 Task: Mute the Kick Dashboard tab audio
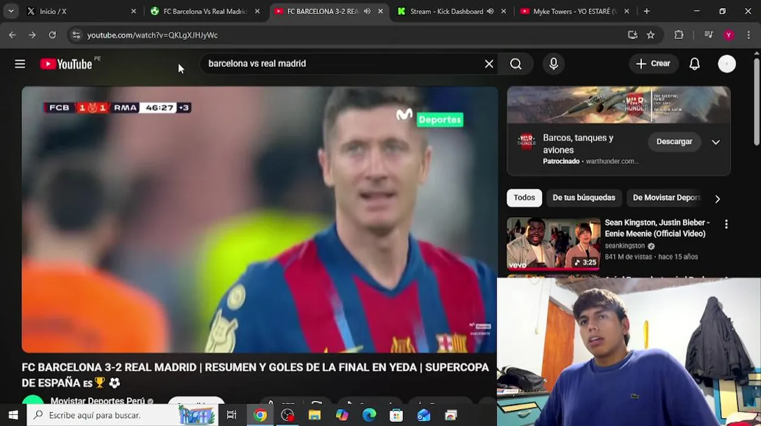pos(490,11)
